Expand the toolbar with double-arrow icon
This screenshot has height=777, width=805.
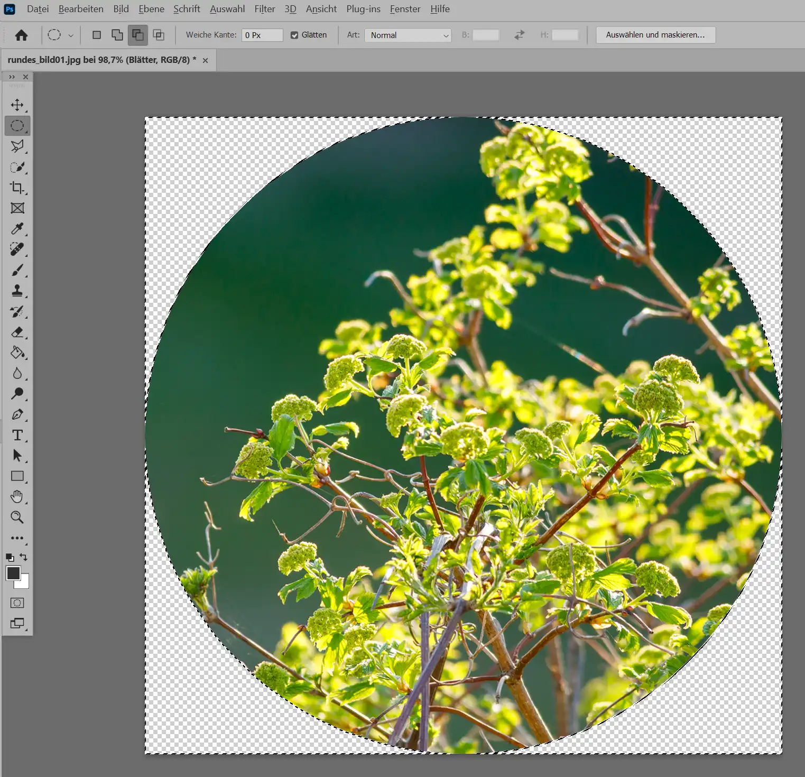(12, 77)
